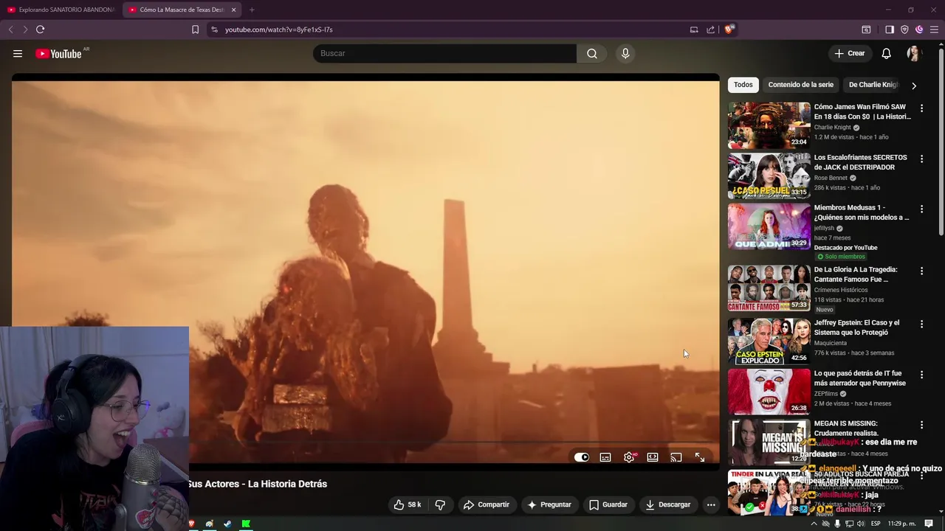Open De La Gloria A La Tragedia title
The height and width of the screenshot is (531, 945).
pyautogui.click(x=856, y=274)
